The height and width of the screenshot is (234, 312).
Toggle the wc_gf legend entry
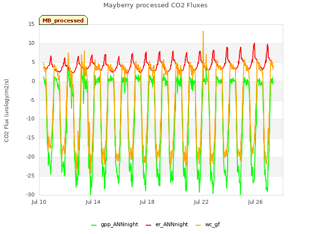208,225
